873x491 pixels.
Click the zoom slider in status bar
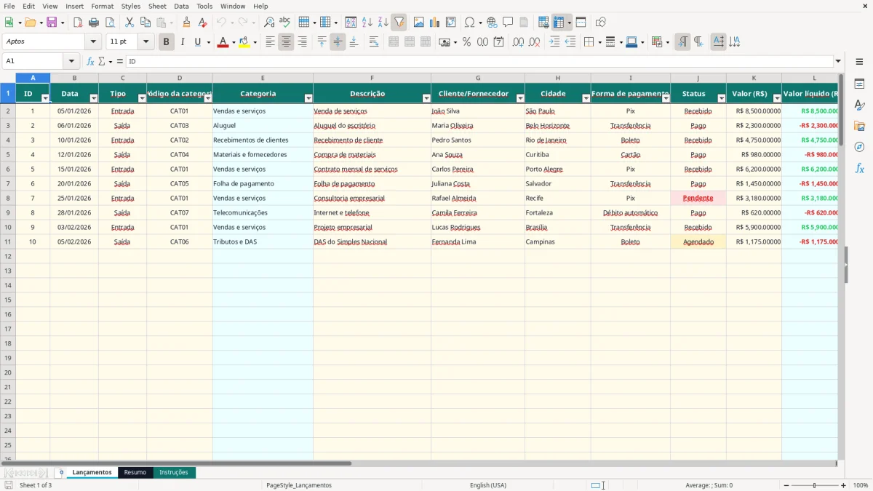(814, 485)
